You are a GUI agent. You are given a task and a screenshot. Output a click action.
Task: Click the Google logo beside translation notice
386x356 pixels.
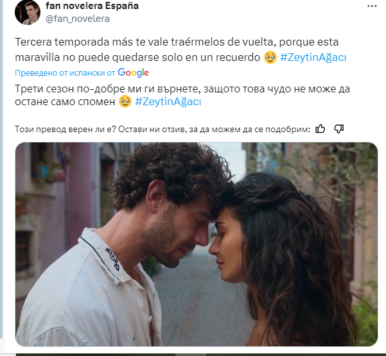[133, 72]
